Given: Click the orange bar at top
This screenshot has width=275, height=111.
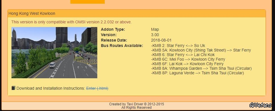Looking at the screenshot, I should pyautogui.click(x=88, y=2).
